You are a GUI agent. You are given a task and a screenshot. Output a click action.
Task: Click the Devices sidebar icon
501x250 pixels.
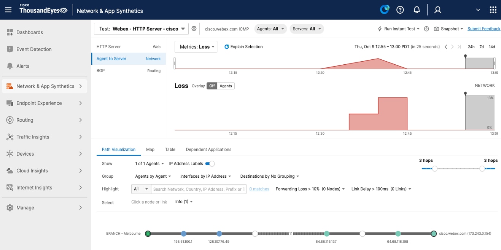[10, 154]
